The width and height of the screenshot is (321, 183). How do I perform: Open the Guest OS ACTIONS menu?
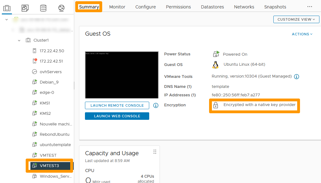click(302, 33)
